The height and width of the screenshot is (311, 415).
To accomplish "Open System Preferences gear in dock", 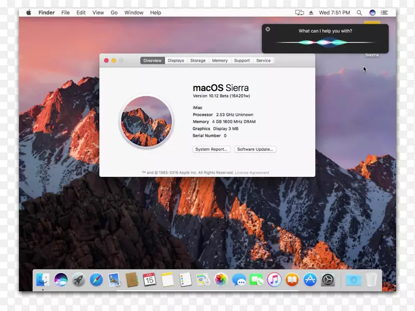I will coord(327,280).
